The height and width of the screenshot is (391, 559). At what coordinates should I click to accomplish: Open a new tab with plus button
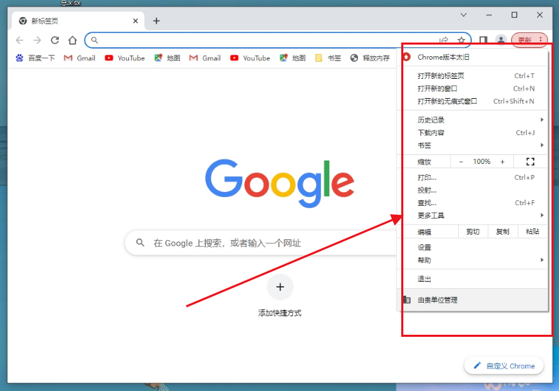click(156, 21)
